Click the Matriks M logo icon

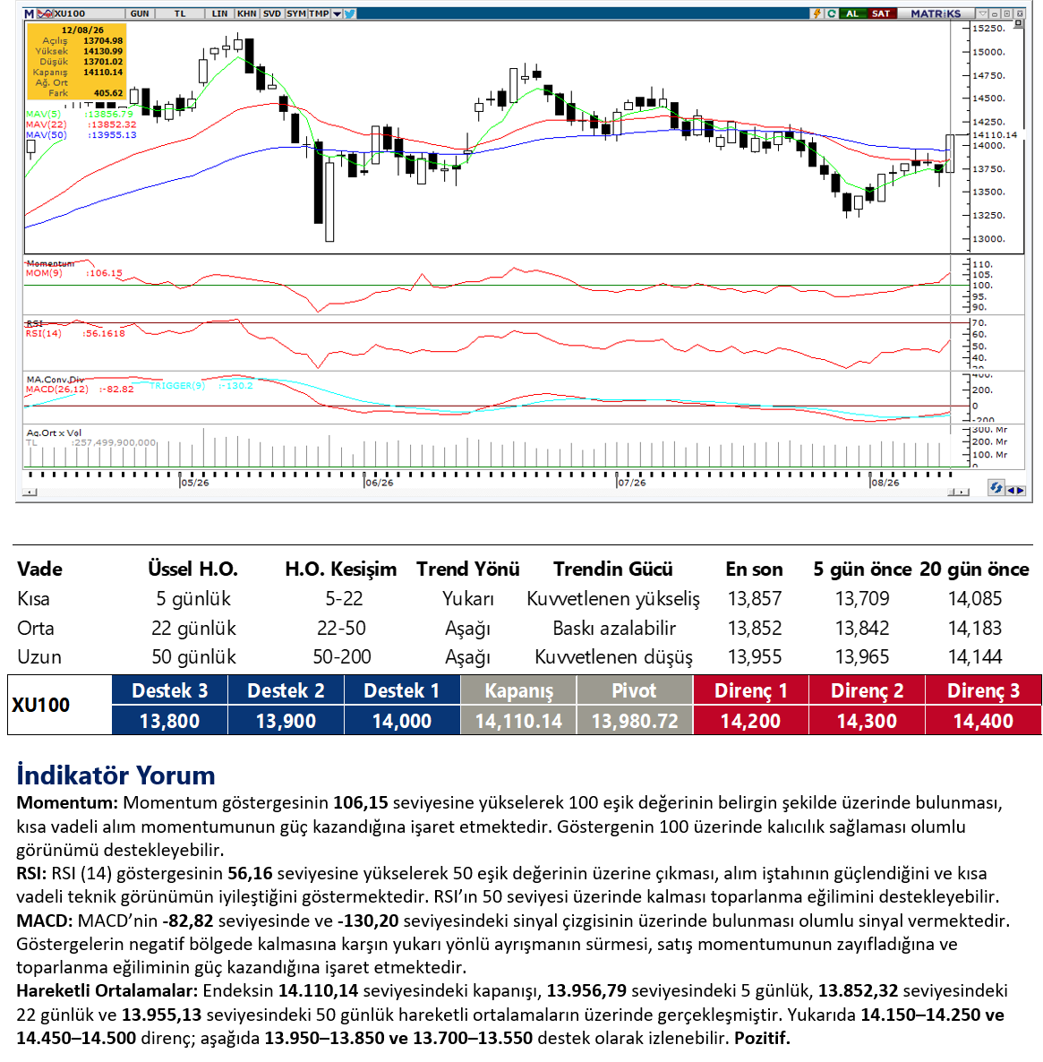[x=30, y=13]
